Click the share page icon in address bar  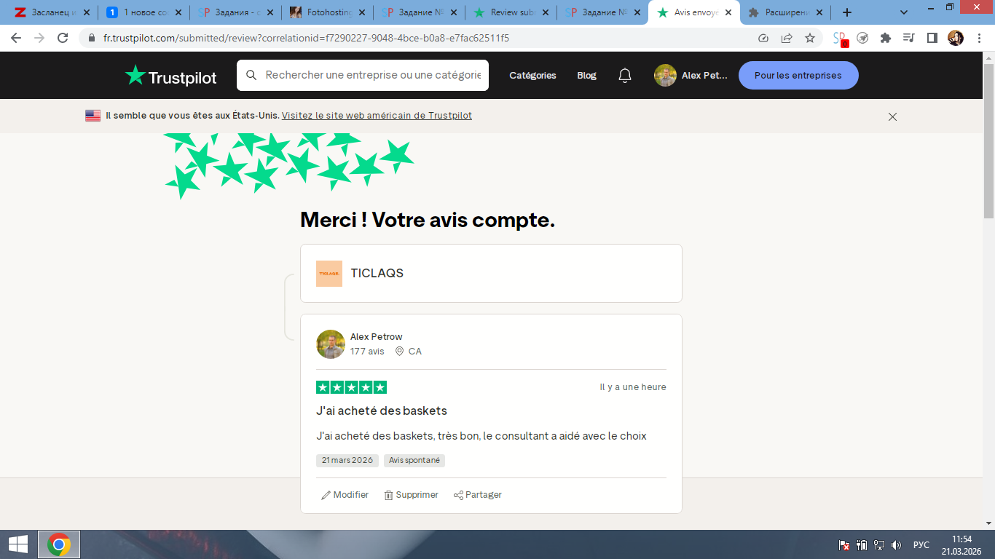(787, 38)
